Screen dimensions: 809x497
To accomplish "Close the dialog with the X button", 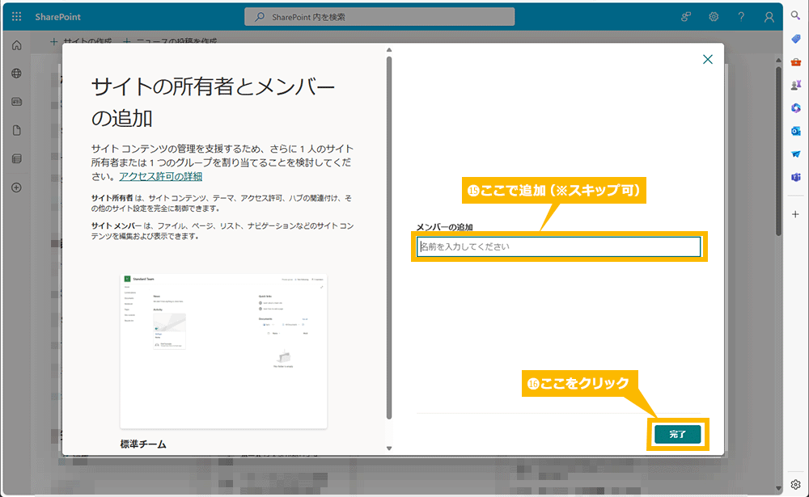I will point(708,59).
